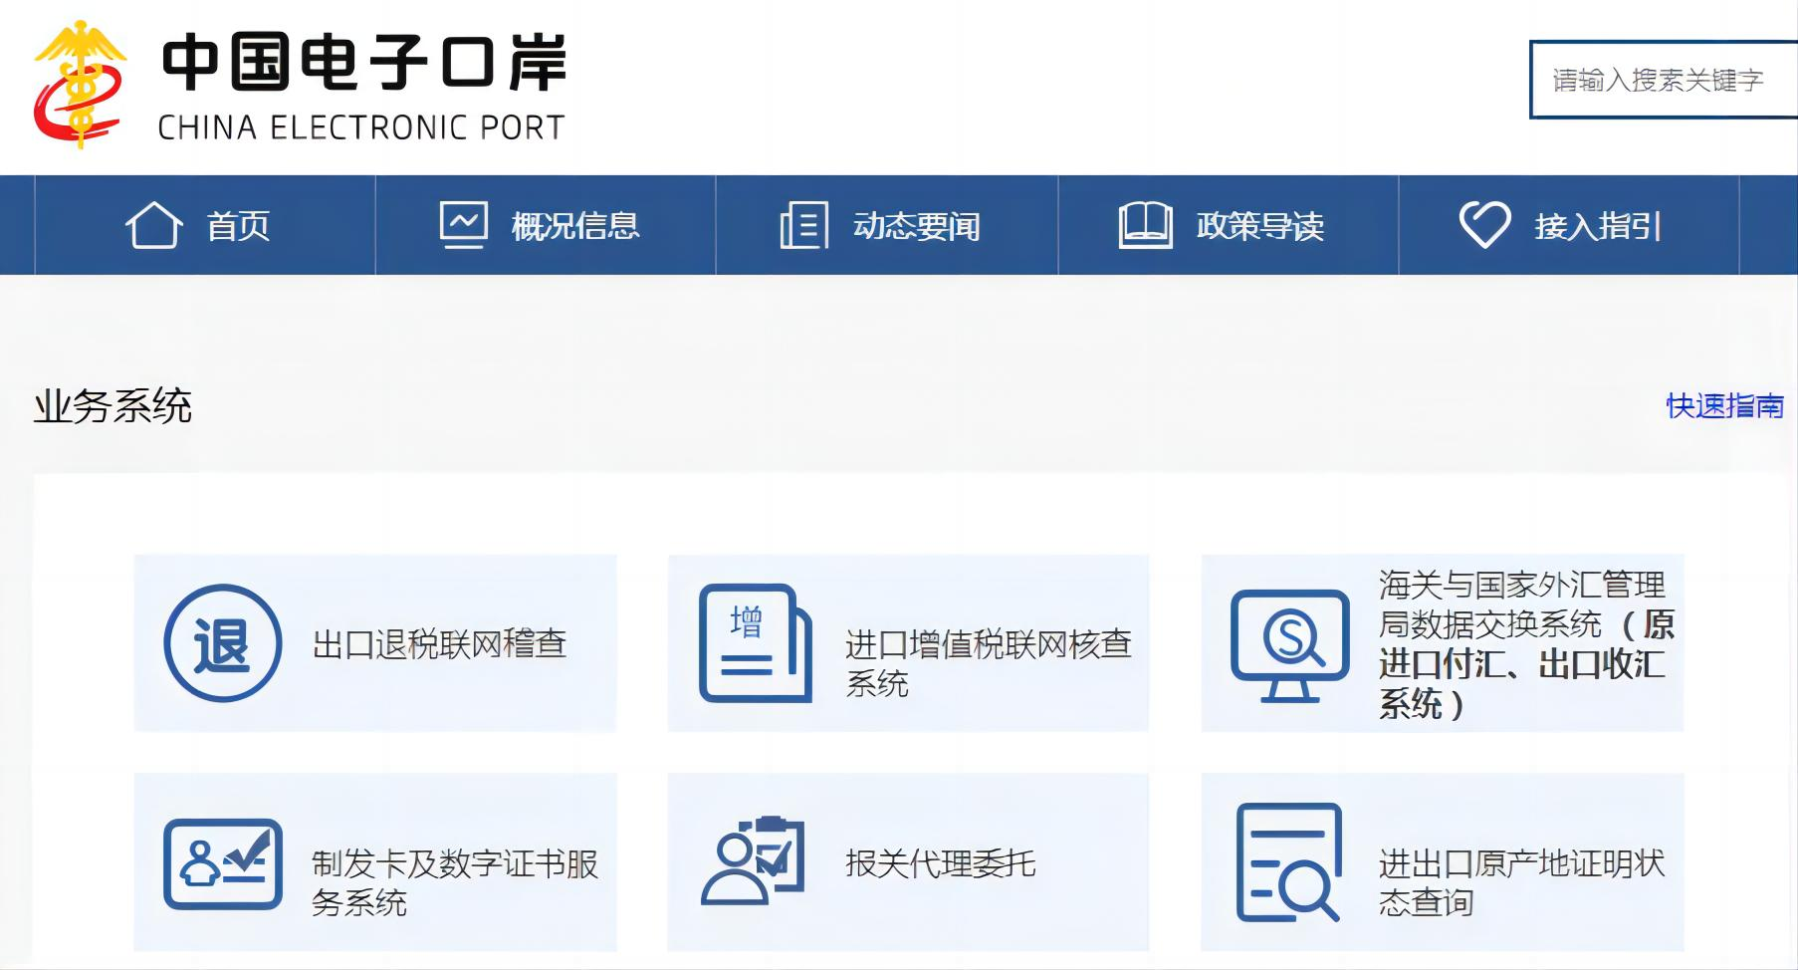Viewport: 1798px width, 970px height.
Task: Open the 政策导读 navigation tab
Action: pos(1229,225)
